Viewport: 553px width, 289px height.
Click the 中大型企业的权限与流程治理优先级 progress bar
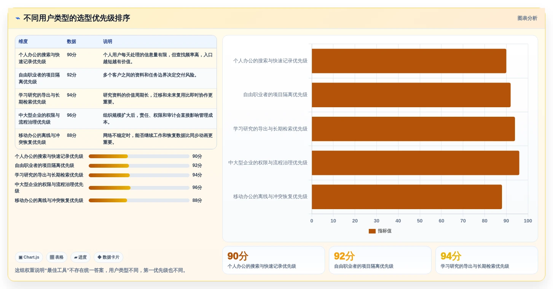pos(139,188)
